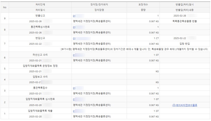Click the 반출입(처리)일시 column header
This screenshot has width=211, height=121.
click(x=185, y=5)
